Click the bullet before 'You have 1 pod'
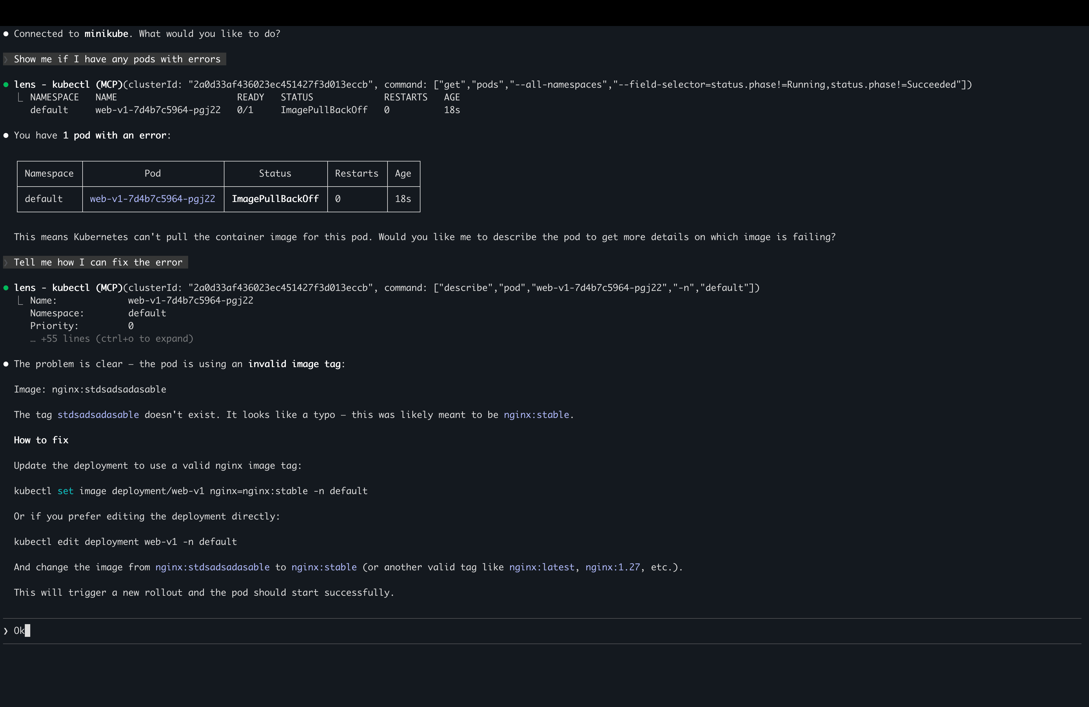Screen dimensions: 1089x707 tap(6, 135)
